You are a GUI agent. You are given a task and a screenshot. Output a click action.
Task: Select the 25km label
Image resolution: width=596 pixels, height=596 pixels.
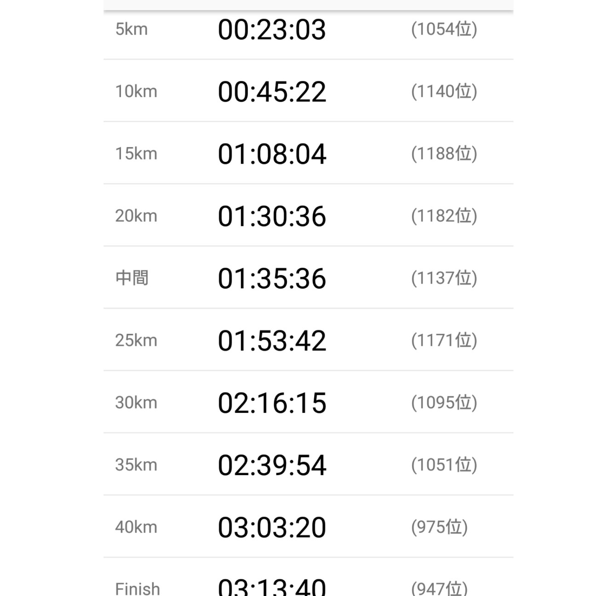(x=136, y=340)
